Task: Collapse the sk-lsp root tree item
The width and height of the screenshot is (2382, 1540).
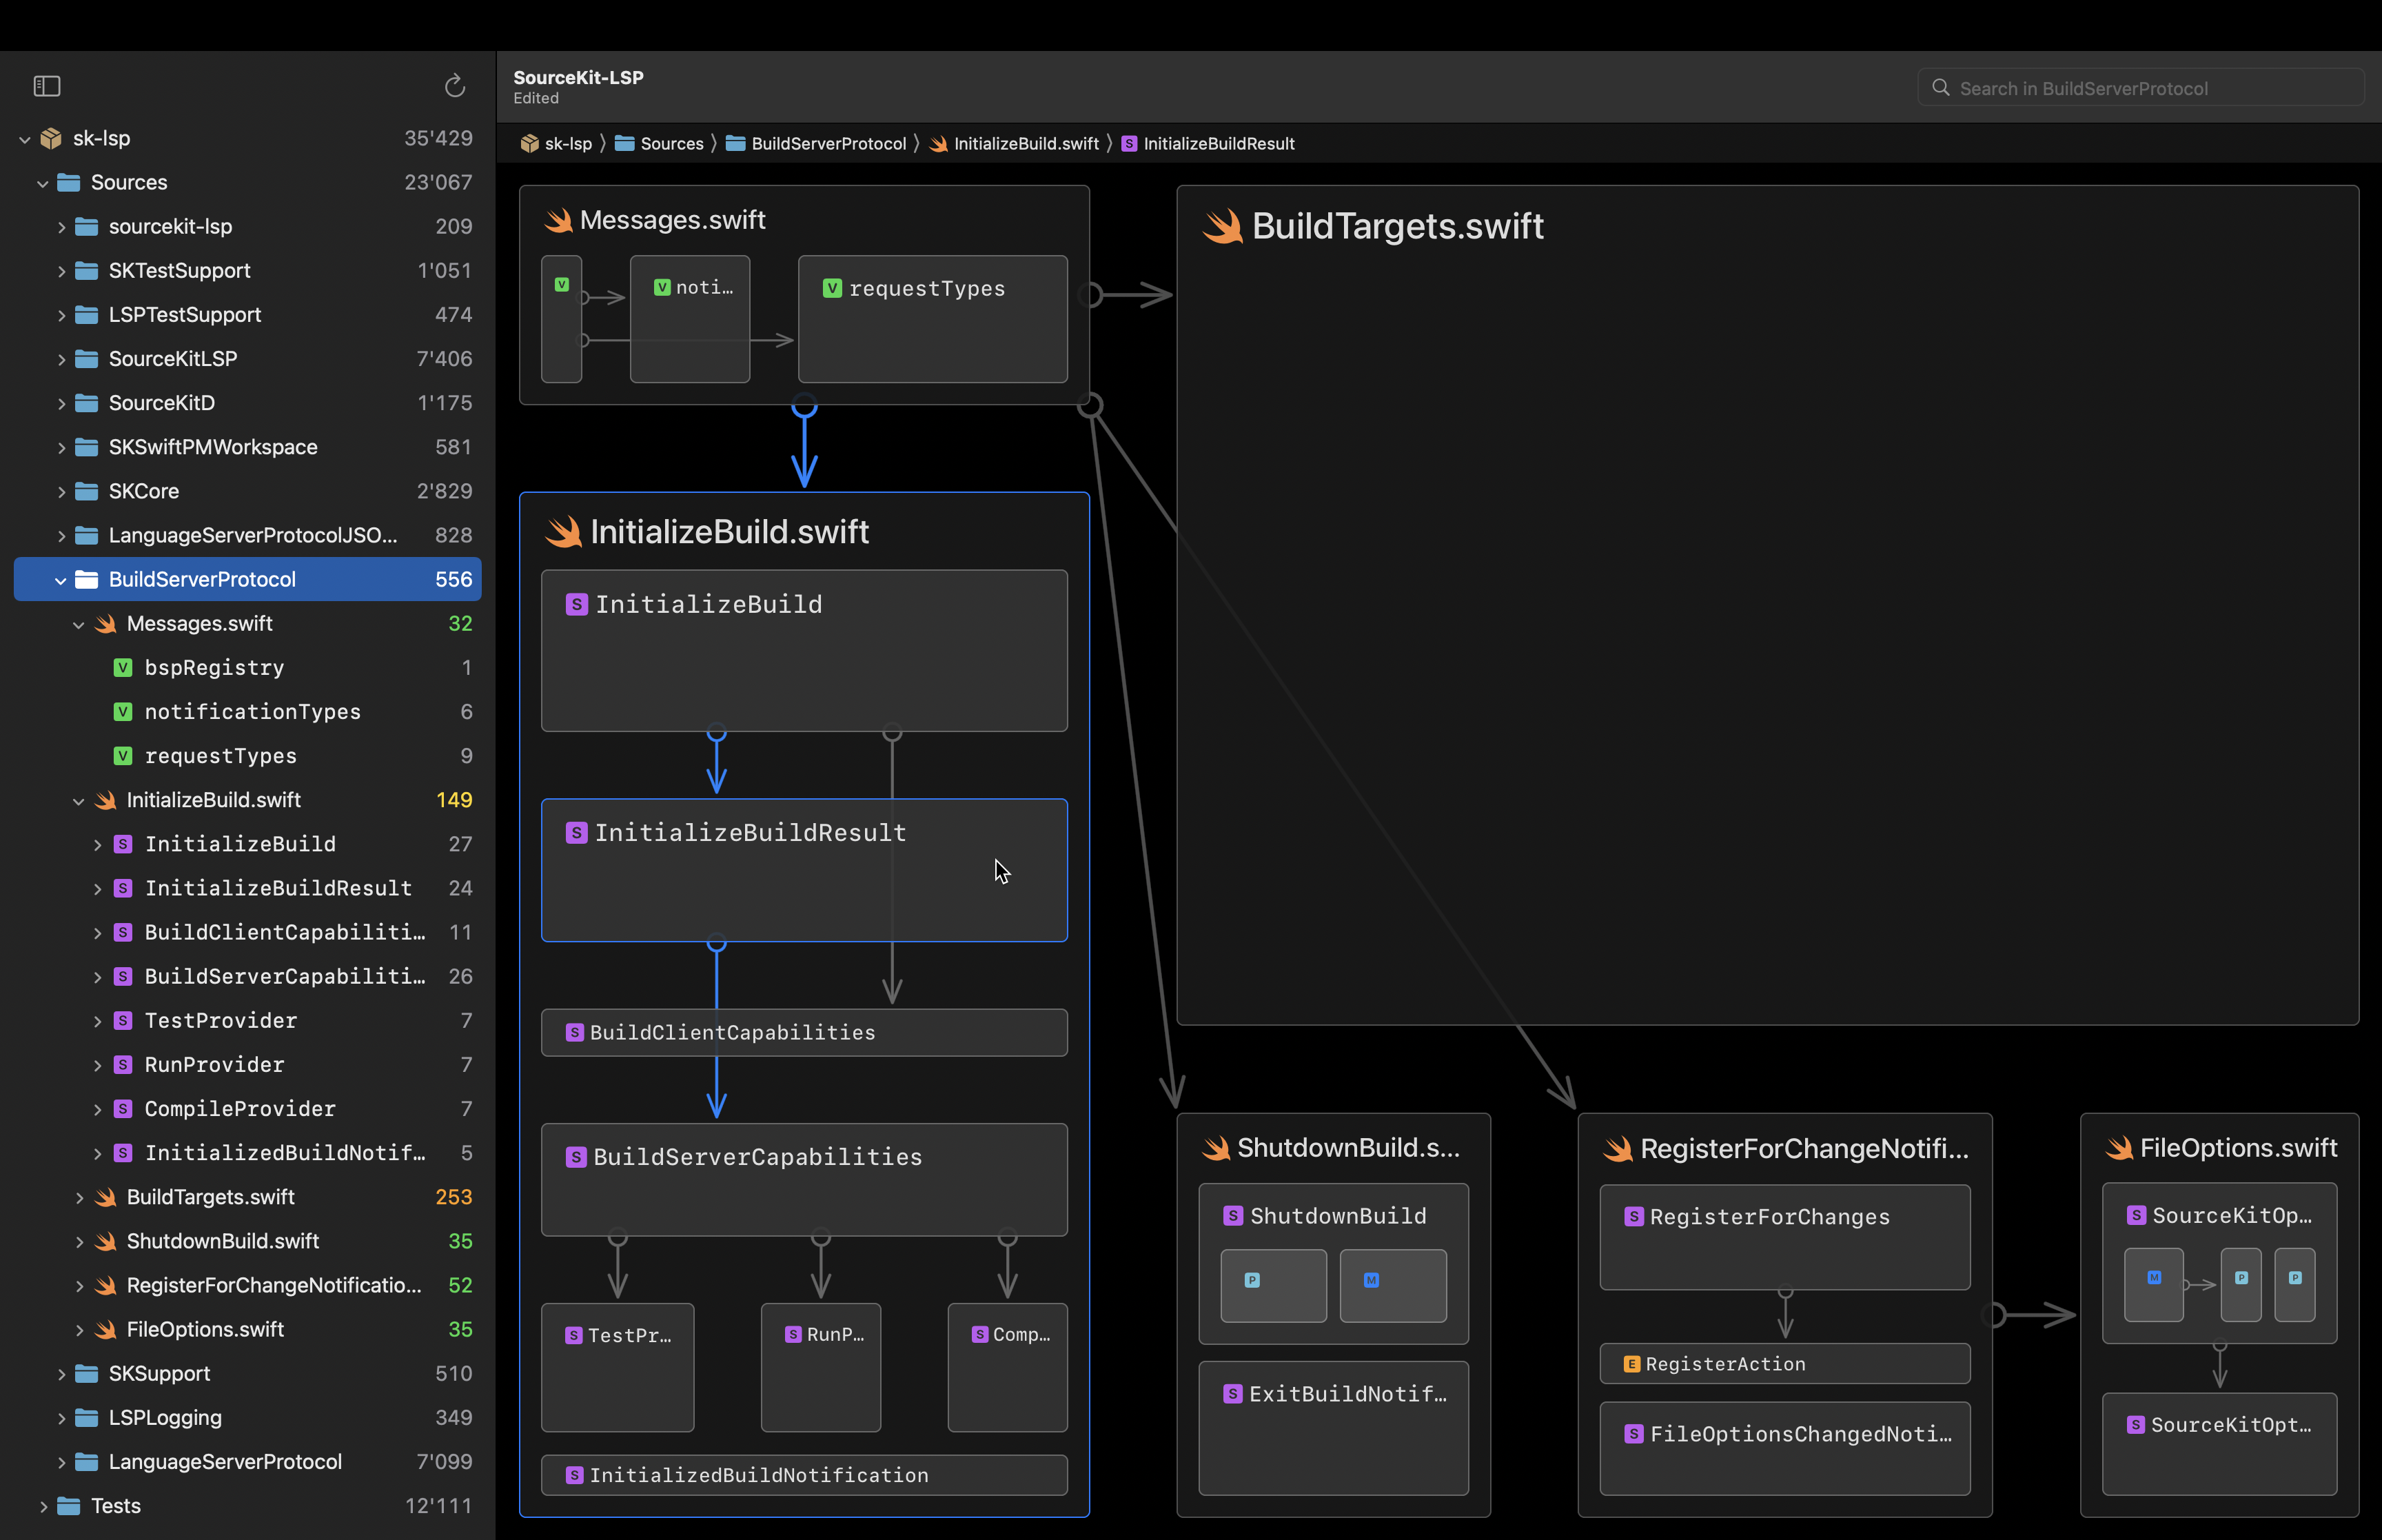Action: pyautogui.click(x=25, y=139)
